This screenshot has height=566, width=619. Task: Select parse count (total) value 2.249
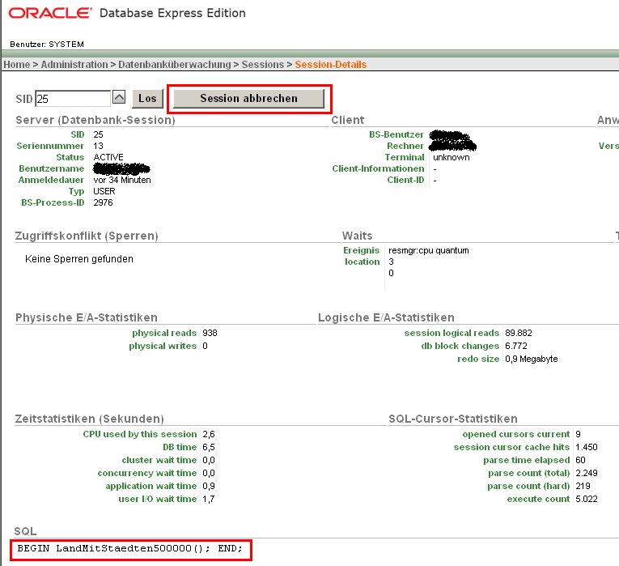587,473
